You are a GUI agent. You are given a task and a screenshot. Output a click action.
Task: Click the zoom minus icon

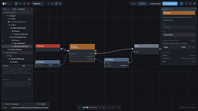pos(100,108)
